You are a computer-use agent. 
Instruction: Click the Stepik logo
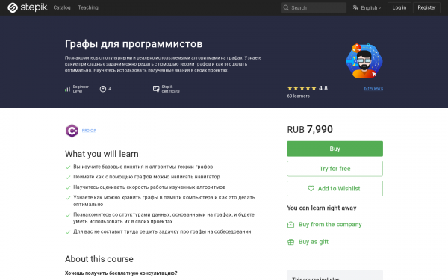point(28,7)
